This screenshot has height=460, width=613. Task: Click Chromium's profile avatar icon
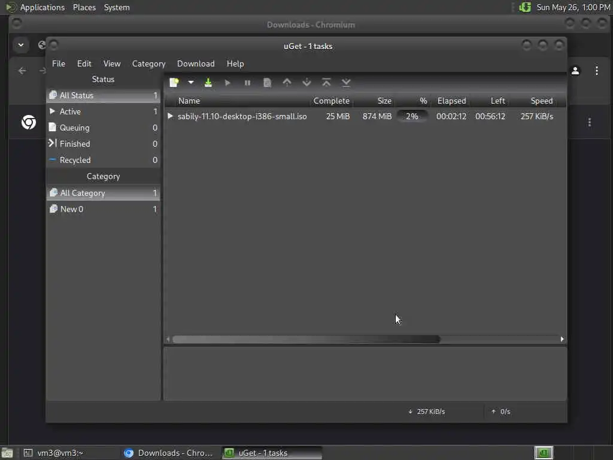click(x=575, y=71)
